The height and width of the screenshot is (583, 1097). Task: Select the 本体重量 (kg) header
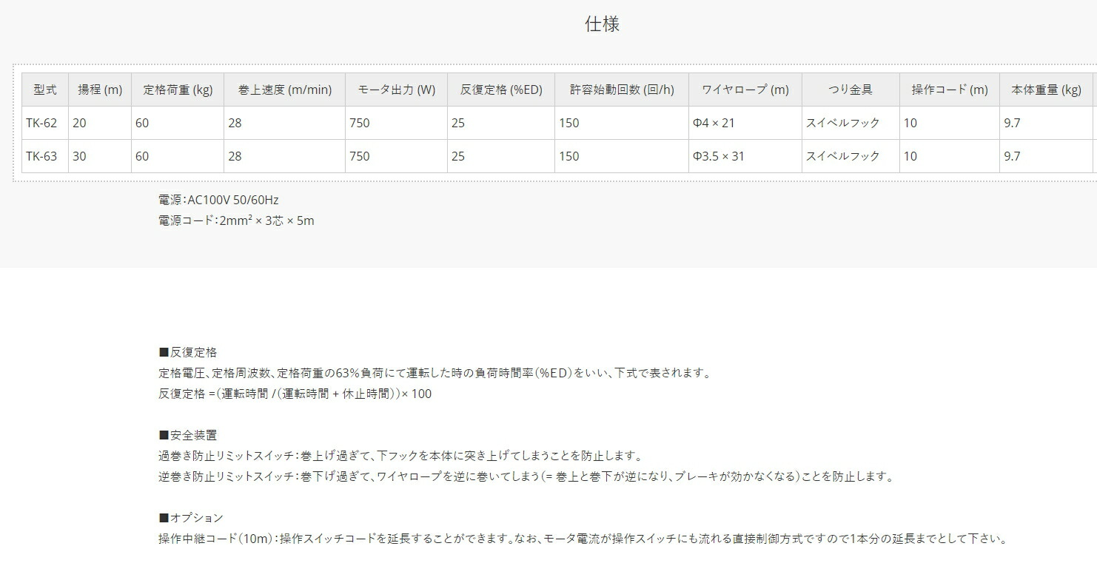(1046, 89)
